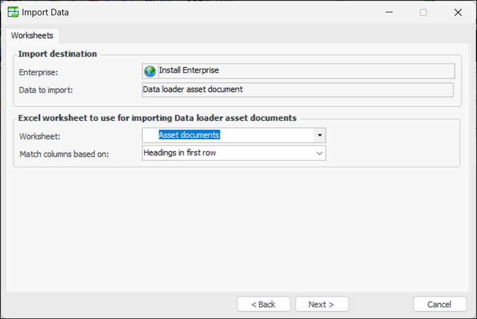This screenshot has height=319, width=477.
Task: Select the highlighted Asset documents text
Action: coord(189,135)
